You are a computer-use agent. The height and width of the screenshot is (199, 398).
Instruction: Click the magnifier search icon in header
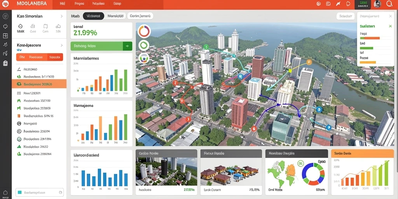pos(389,4)
